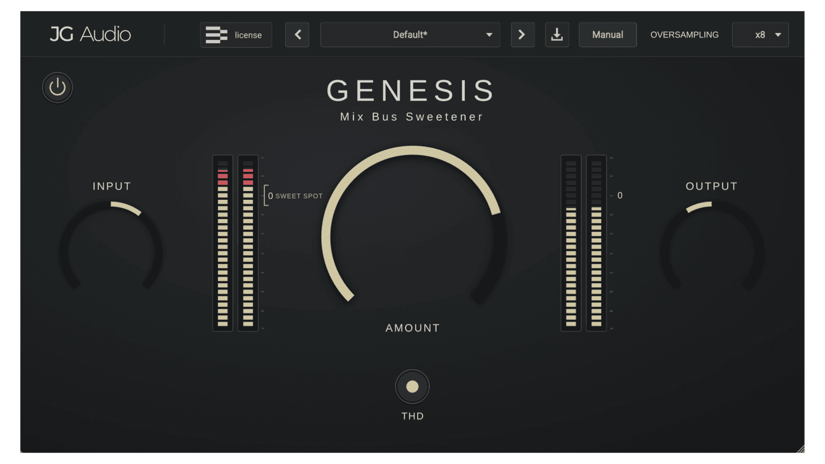Image resolution: width=825 pixels, height=464 pixels.
Task: Click the output level meter
Action: point(583,243)
